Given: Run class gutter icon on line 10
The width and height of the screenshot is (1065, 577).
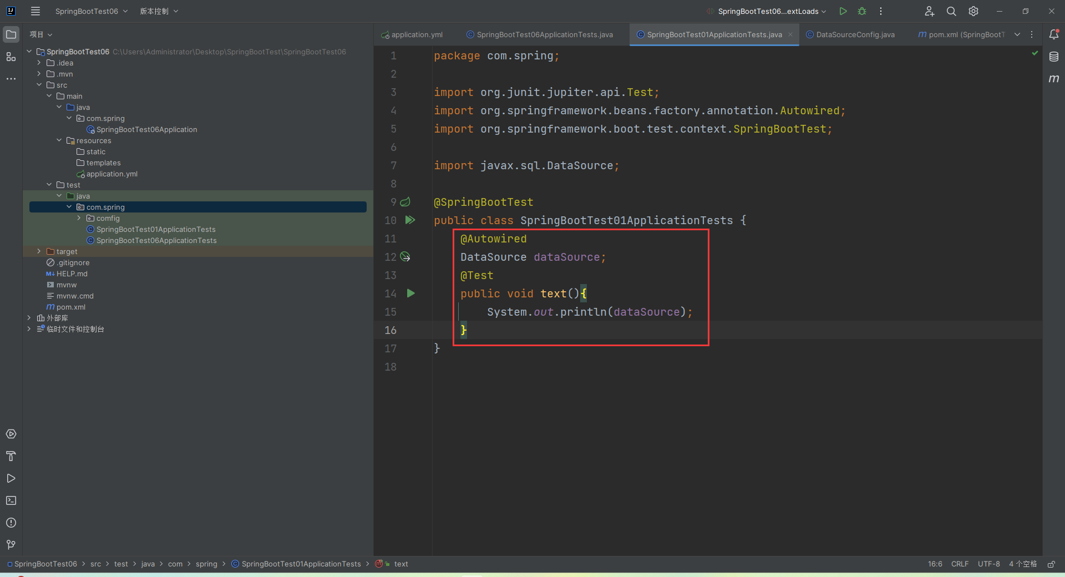Looking at the screenshot, I should tap(410, 220).
